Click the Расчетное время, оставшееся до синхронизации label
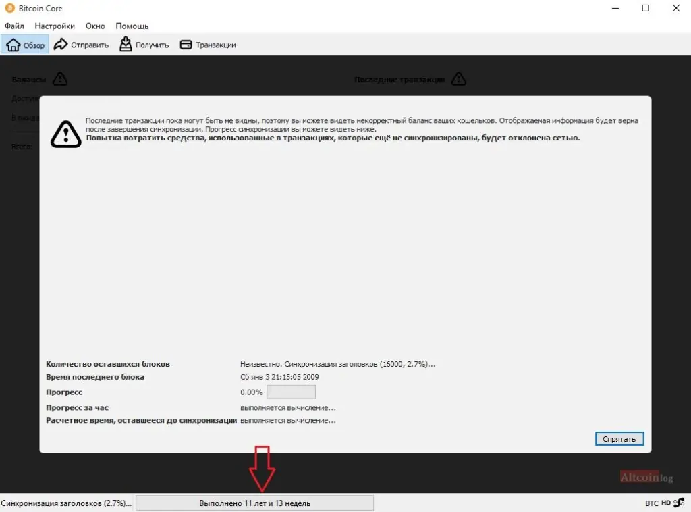This screenshot has height=512, width=691. pyautogui.click(x=142, y=421)
